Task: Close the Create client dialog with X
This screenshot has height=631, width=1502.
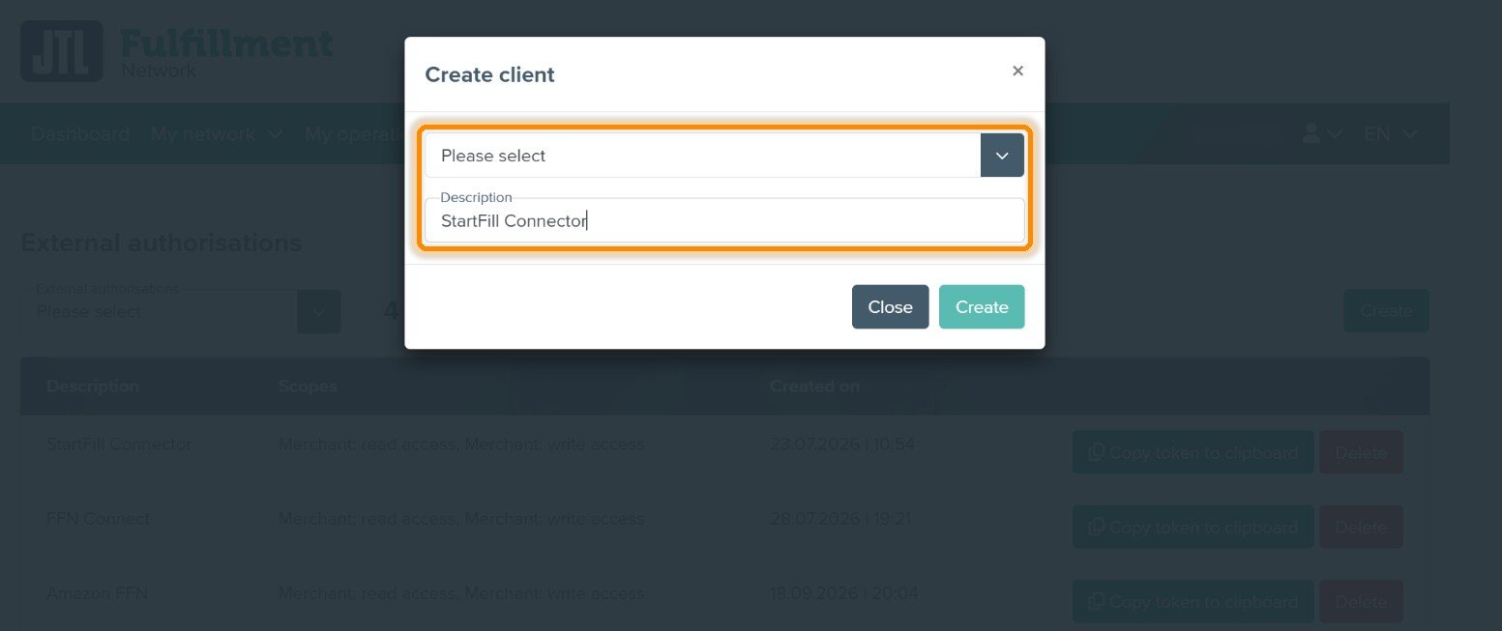Action: click(x=1017, y=71)
